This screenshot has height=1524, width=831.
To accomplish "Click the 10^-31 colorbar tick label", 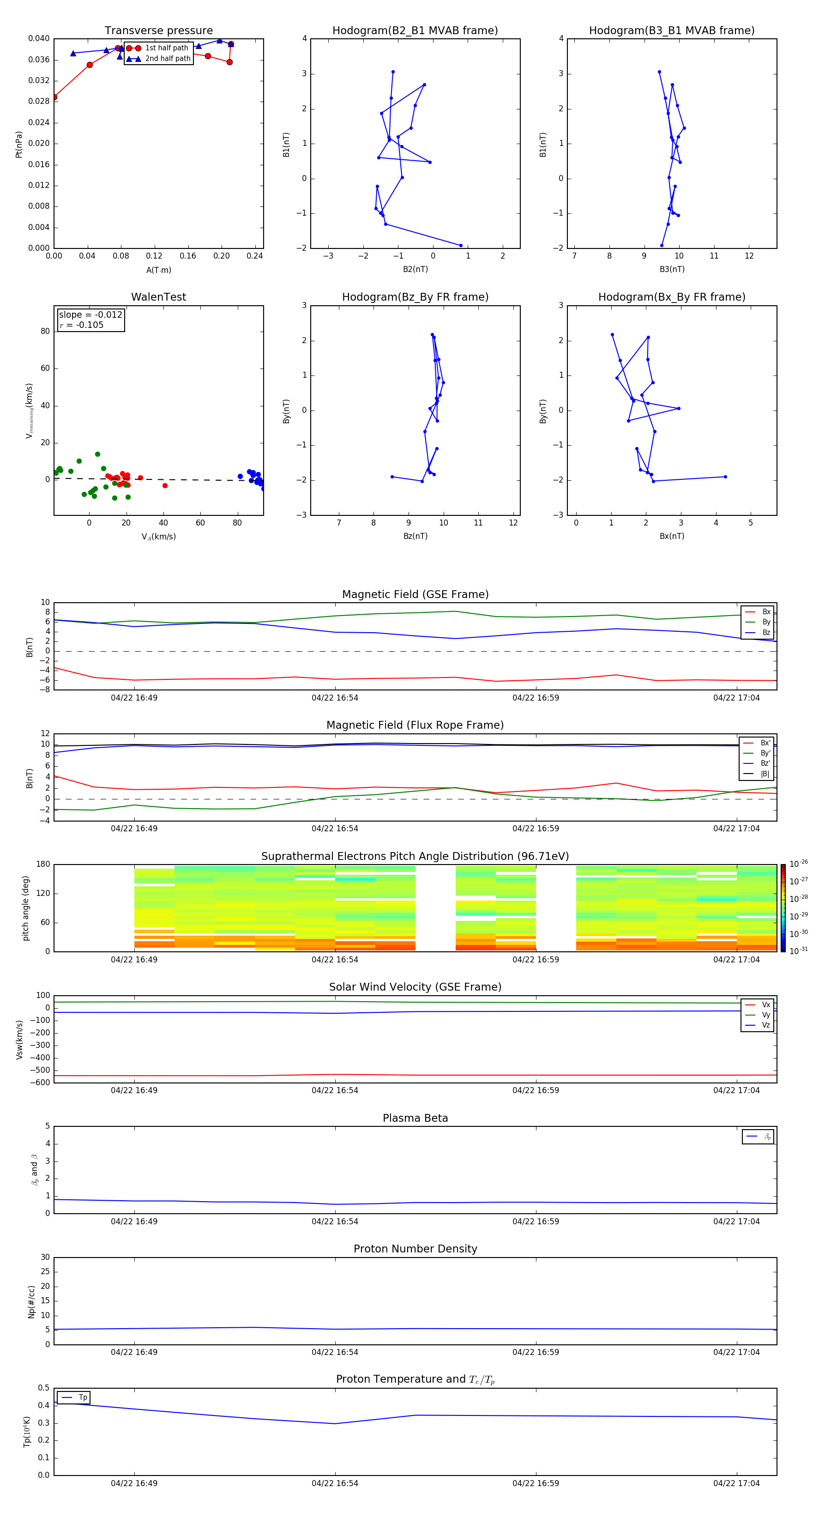I will coord(799,951).
